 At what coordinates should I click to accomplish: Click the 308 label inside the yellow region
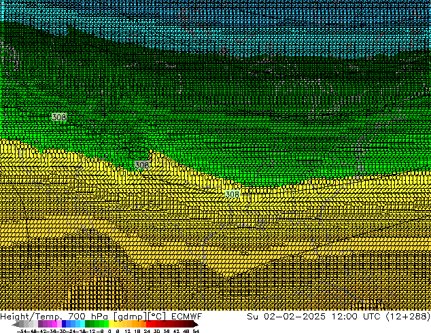point(232,194)
